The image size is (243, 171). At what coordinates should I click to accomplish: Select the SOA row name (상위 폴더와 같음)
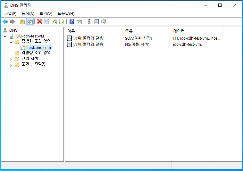pyautogui.click(x=88, y=38)
